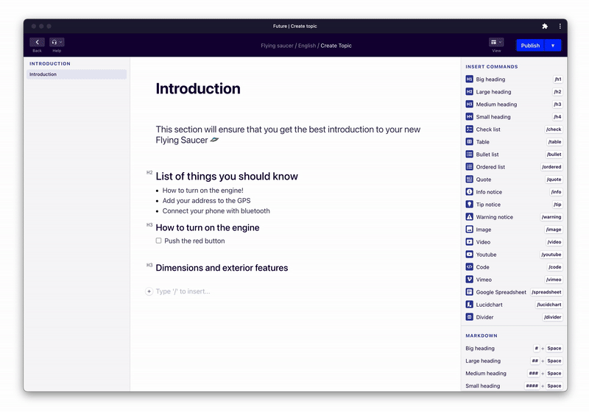Click bullet 'Connect your phone with bluetooth'

point(216,211)
